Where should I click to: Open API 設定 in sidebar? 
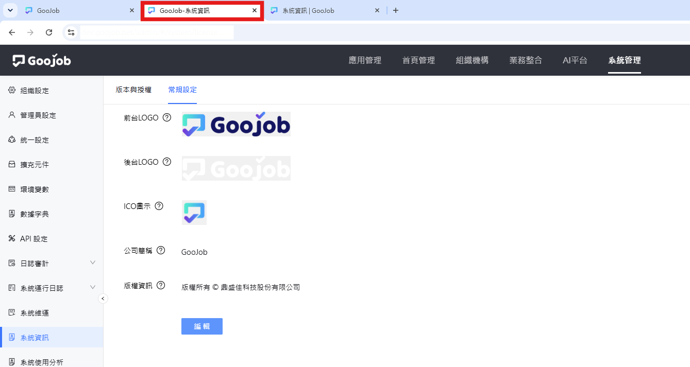tap(52, 239)
